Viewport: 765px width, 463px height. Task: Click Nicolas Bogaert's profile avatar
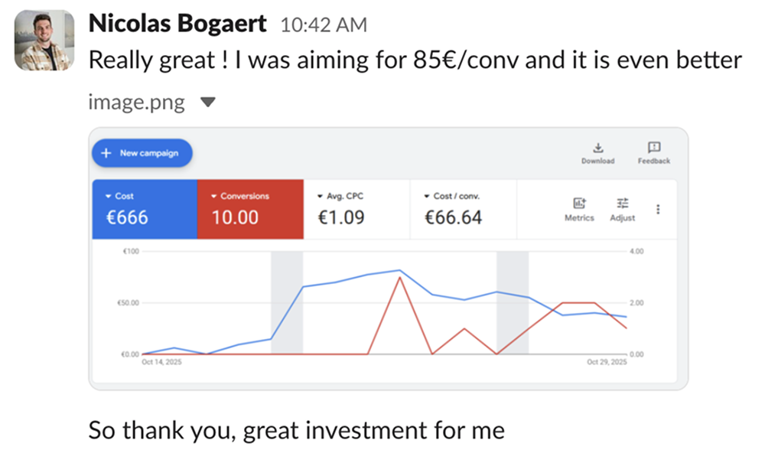44,41
